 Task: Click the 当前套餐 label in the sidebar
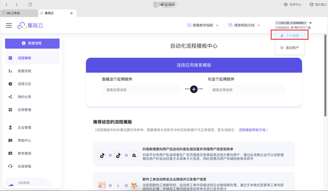pyautogui.click(x=24, y=183)
